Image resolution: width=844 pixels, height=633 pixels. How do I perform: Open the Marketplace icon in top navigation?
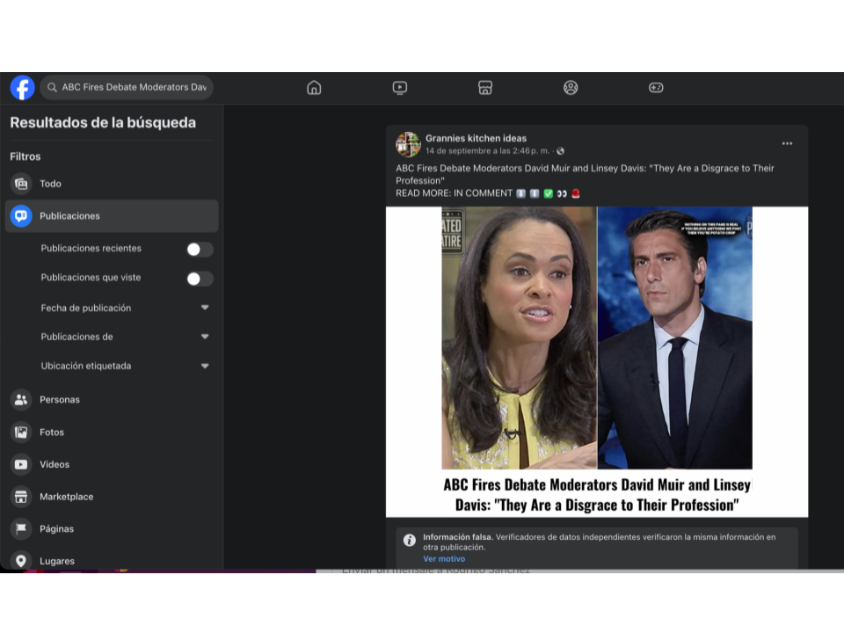click(485, 88)
